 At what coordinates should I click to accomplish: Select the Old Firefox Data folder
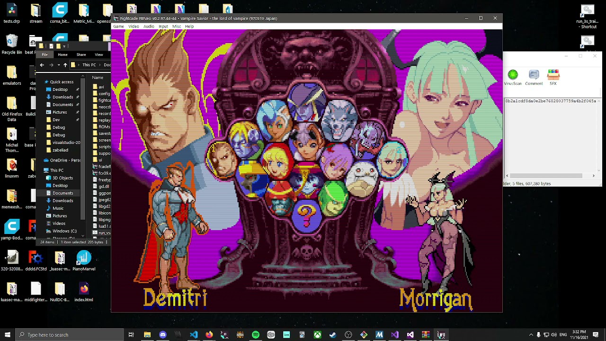pos(12,109)
